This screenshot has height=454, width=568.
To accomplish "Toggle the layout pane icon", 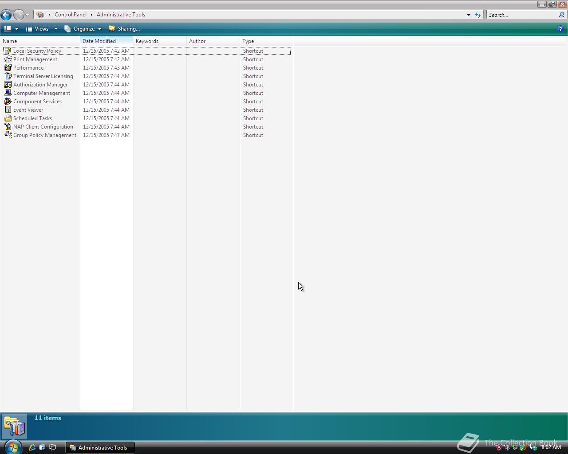I will pyautogui.click(x=8, y=29).
